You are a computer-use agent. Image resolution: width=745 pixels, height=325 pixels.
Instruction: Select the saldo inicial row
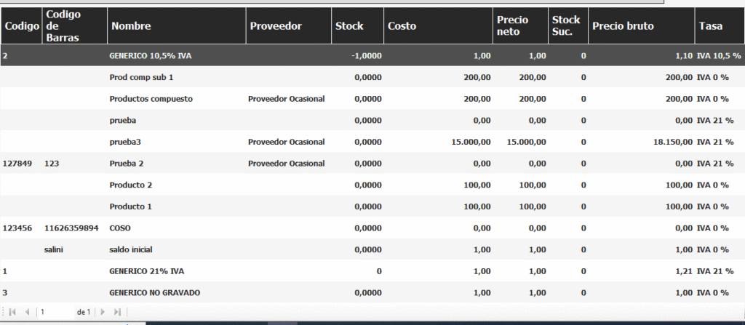(132, 249)
